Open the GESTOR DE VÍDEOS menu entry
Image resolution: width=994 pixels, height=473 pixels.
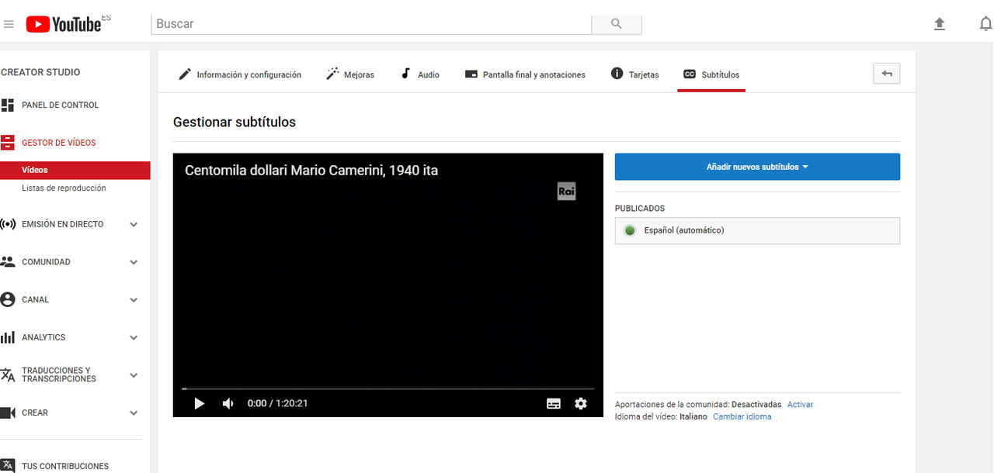(x=59, y=143)
